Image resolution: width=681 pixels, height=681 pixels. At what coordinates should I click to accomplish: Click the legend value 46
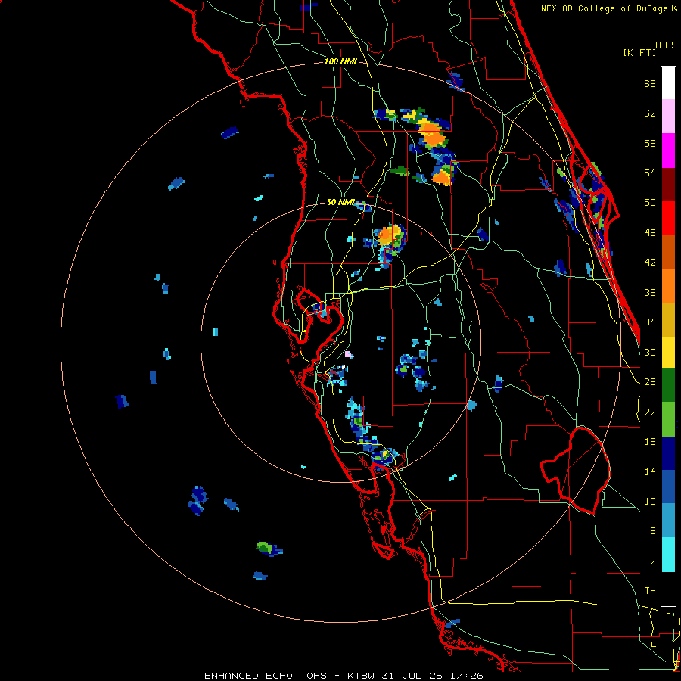[x=650, y=233]
